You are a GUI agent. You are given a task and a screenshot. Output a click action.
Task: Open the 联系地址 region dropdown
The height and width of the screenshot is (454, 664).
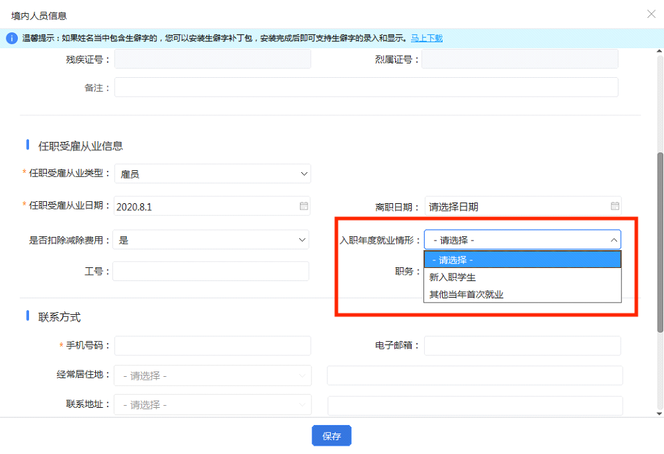pyautogui.click(x=212, y=404)
